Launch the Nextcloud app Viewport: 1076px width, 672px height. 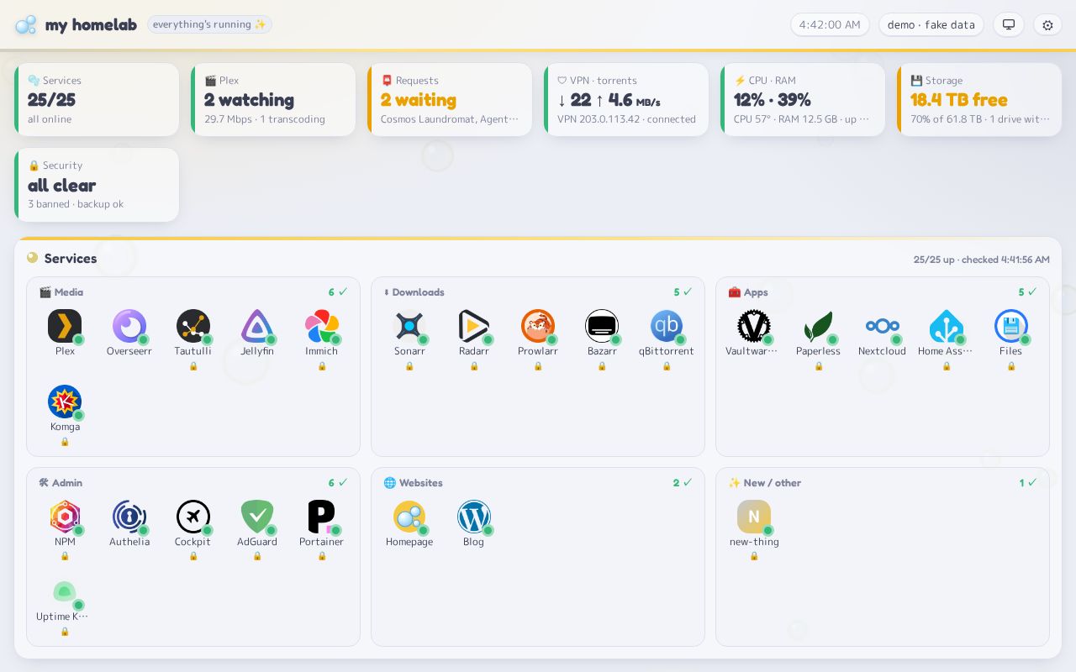883,326
